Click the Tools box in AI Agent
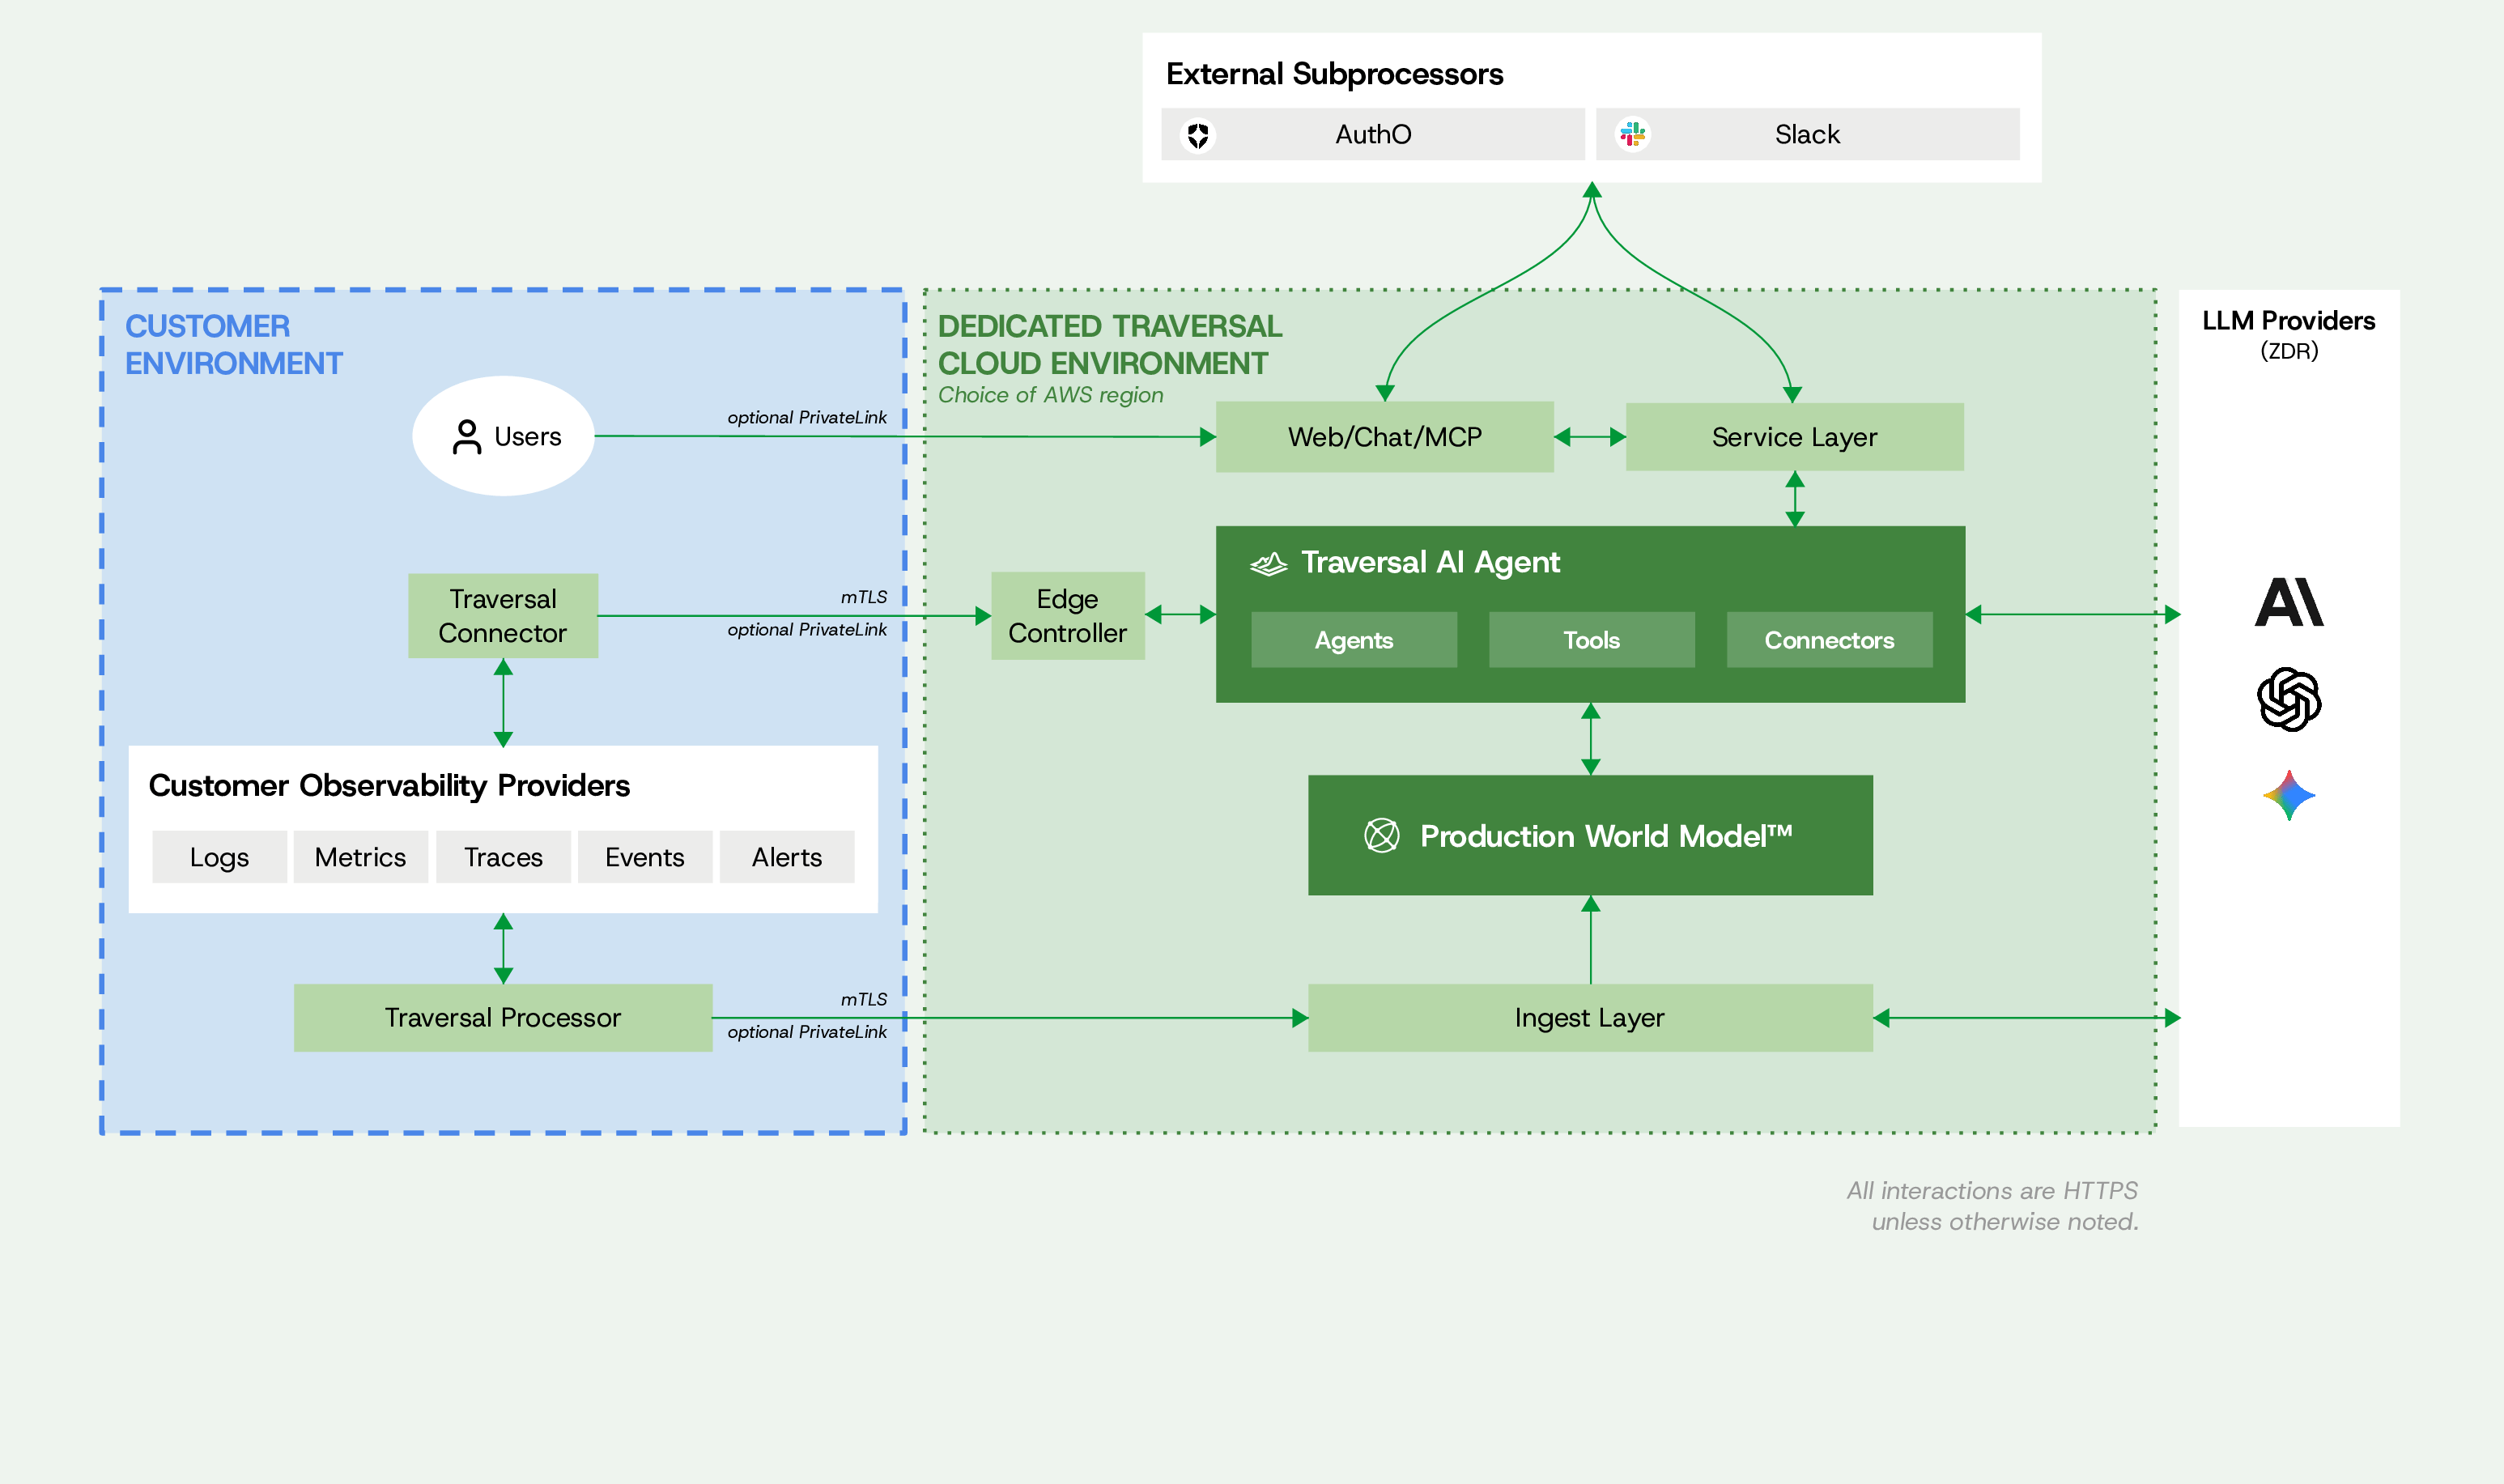 click(x=1591, y=640)
